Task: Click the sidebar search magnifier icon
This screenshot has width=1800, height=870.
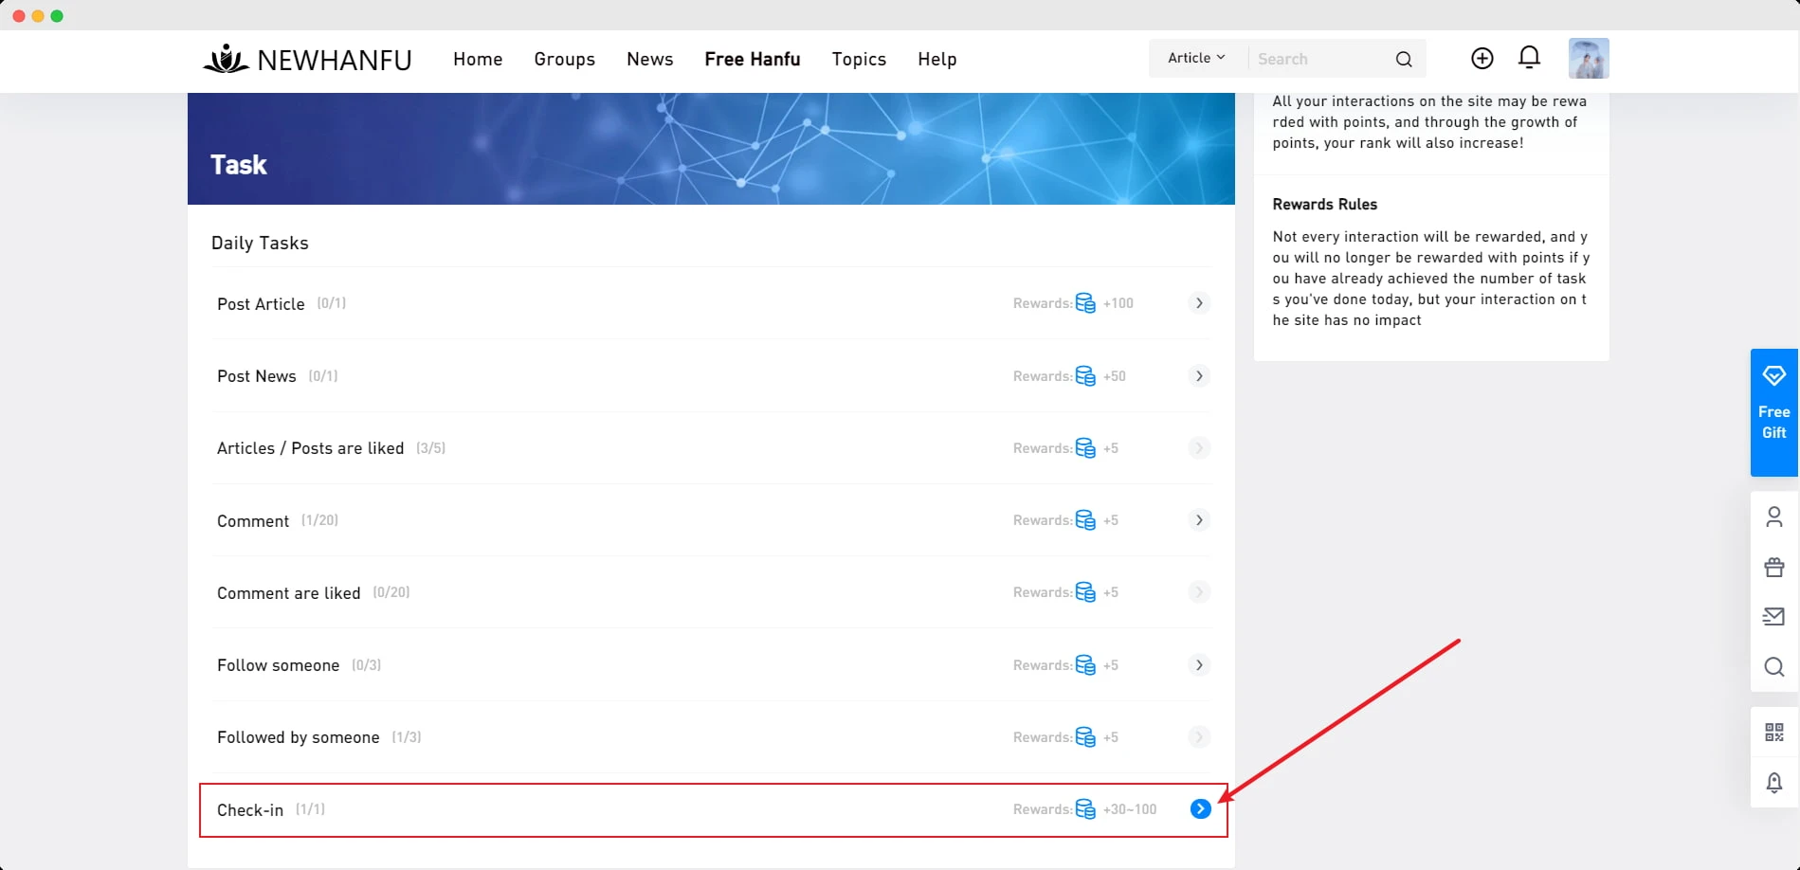Action: 1773,667
